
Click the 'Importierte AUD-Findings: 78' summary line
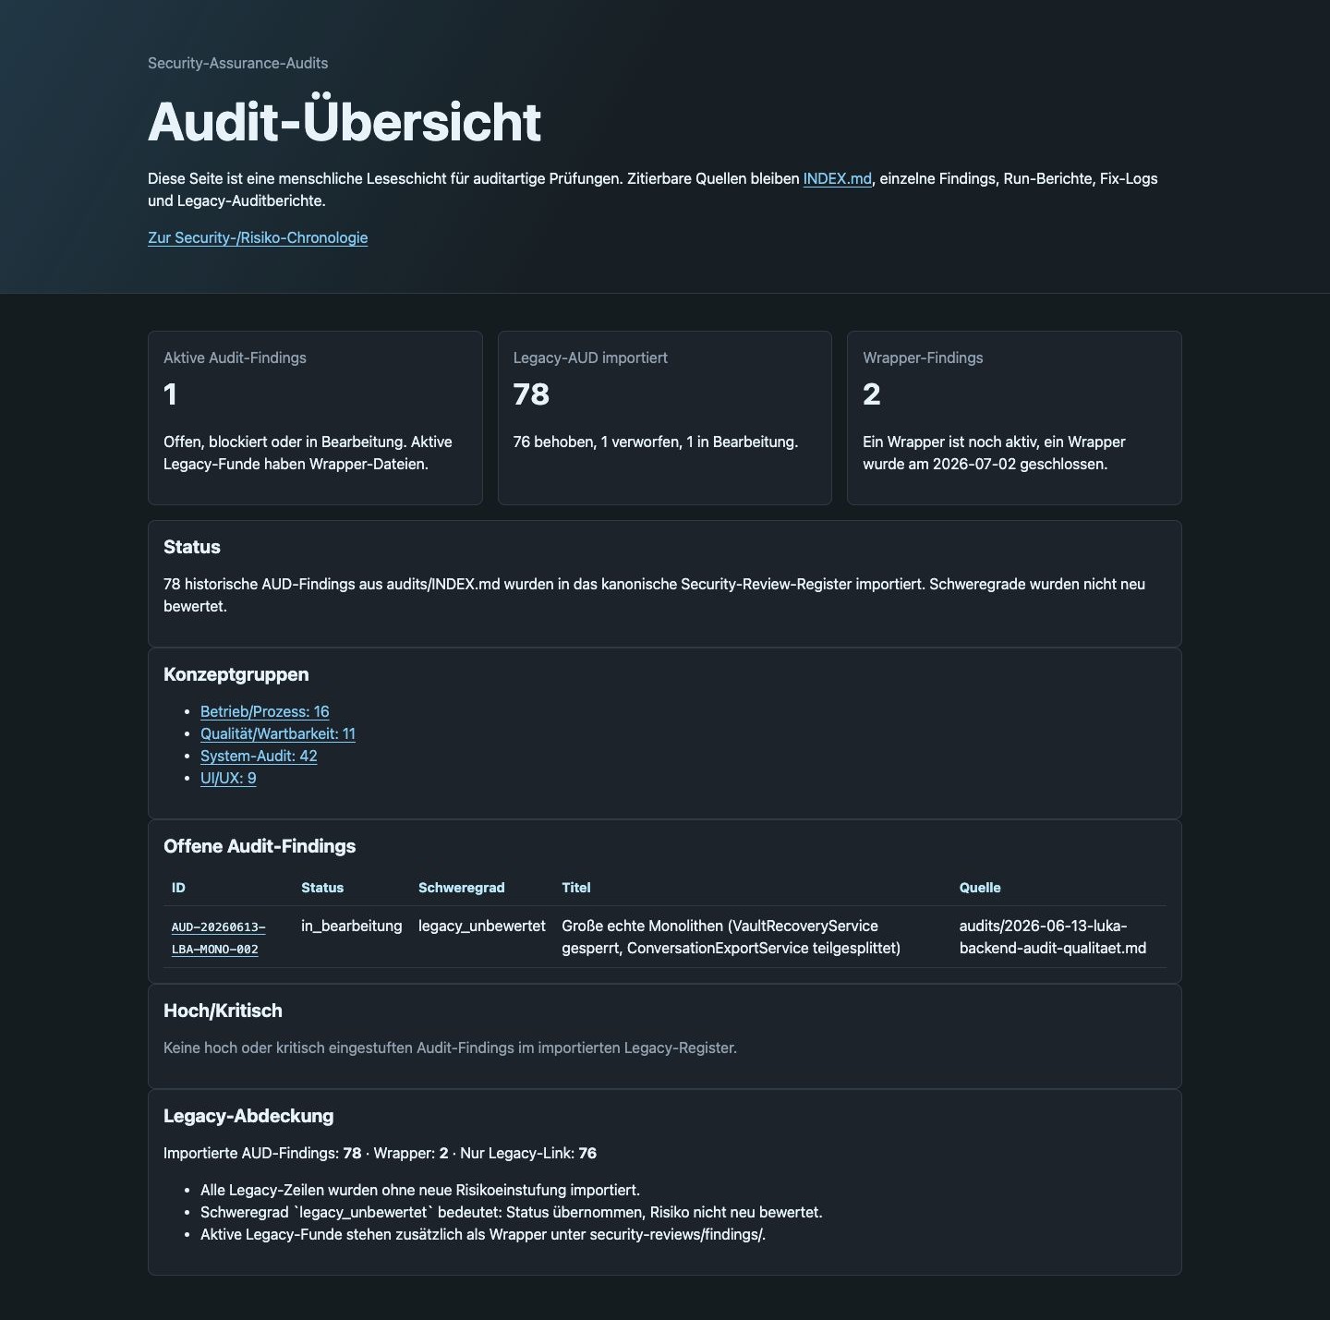(x=380, y=1153)
